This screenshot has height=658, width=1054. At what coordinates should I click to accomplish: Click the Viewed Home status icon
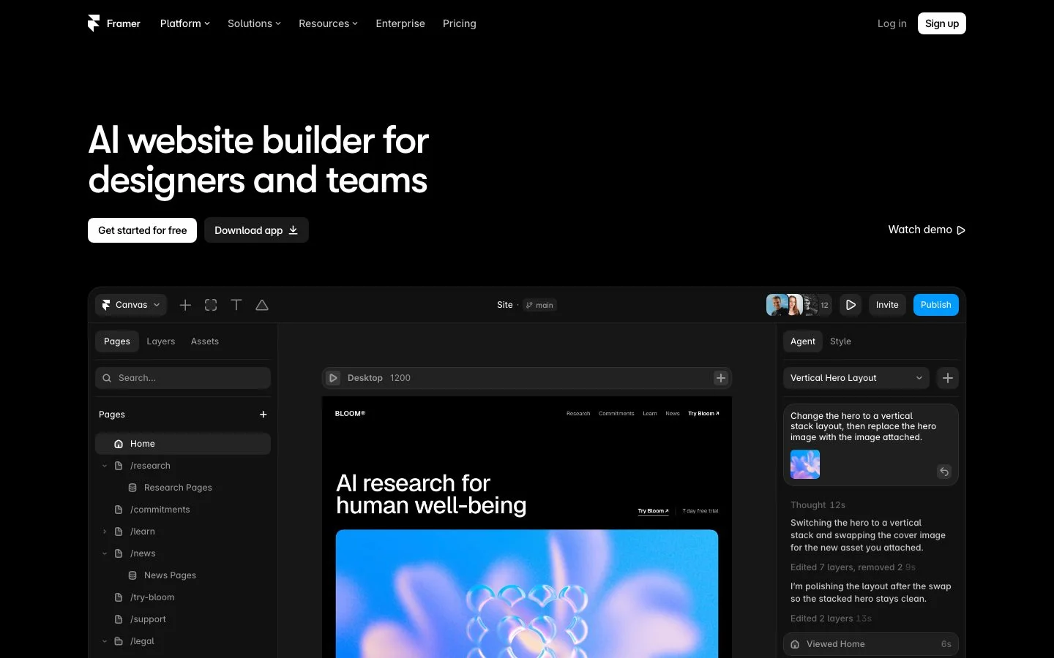(796, 644)
